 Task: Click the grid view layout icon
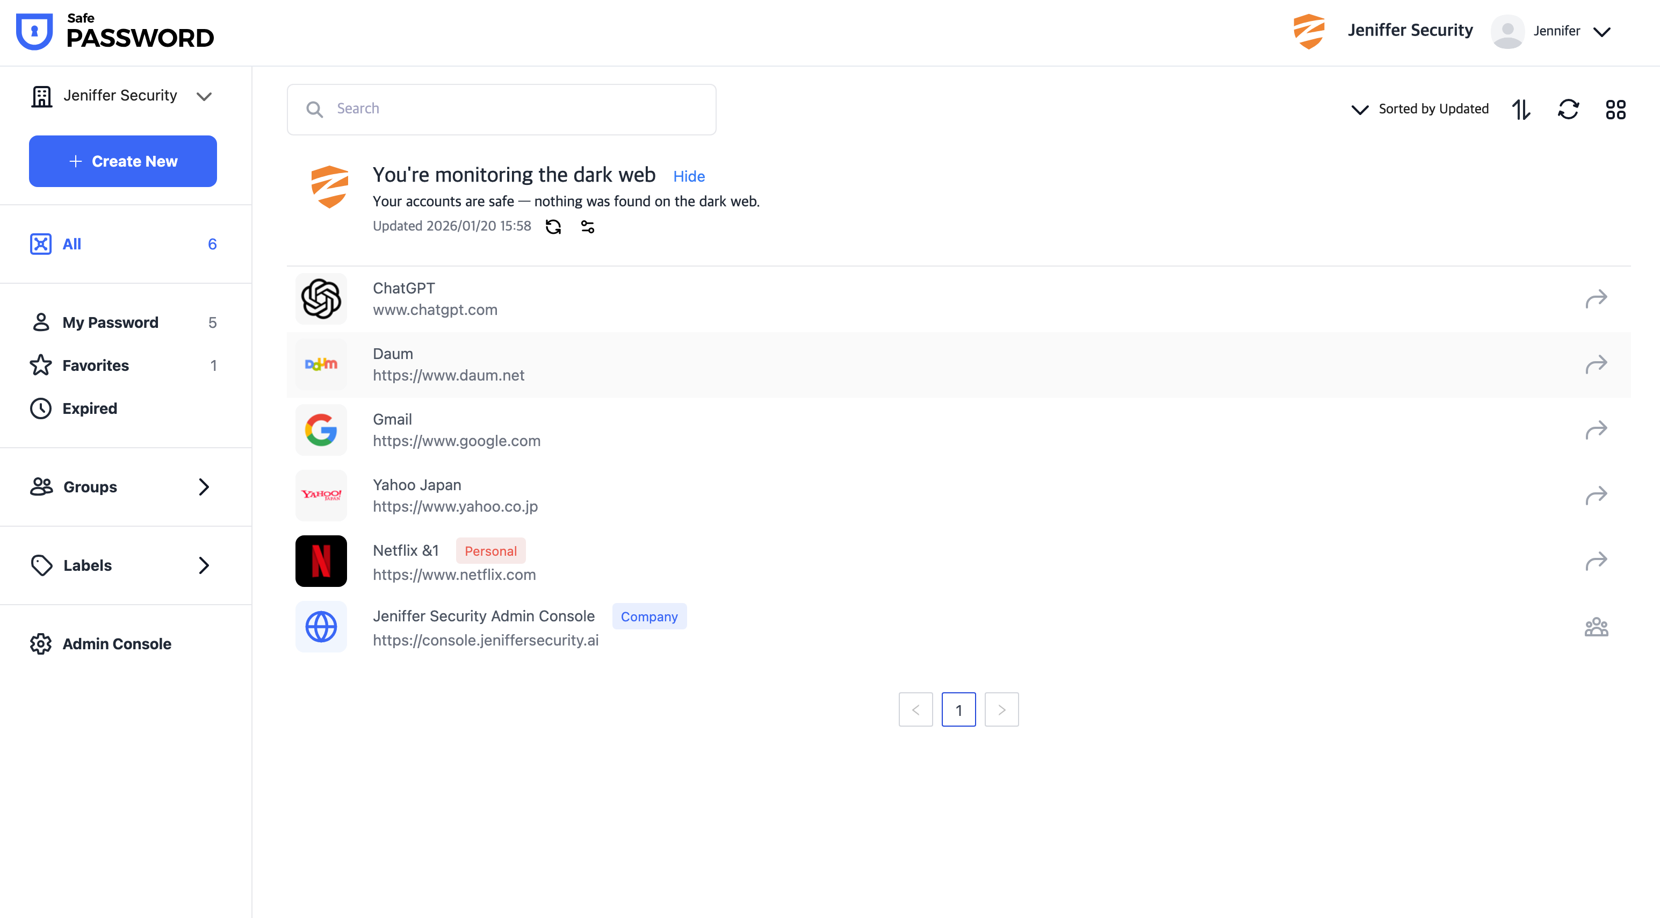tap(1615, 109)
